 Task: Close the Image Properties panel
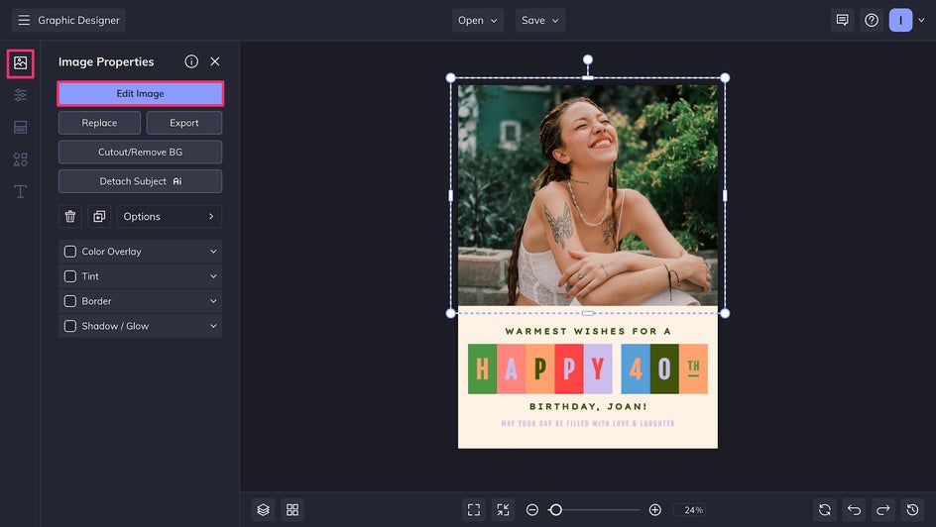pyautogui.click(x=215, y=61)
